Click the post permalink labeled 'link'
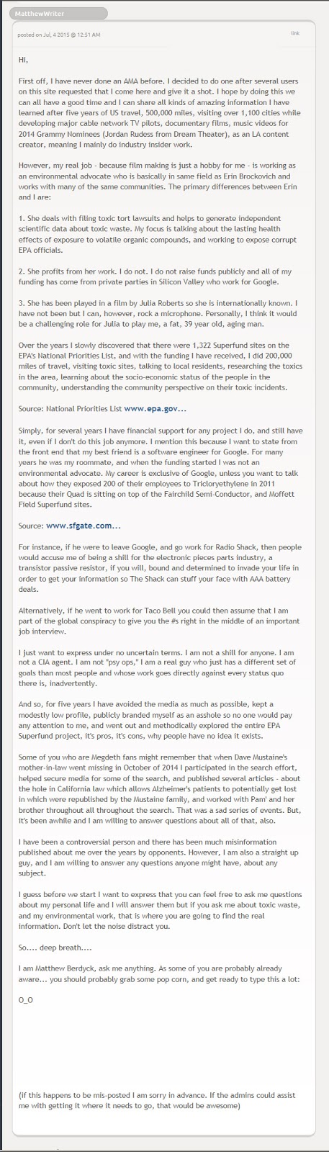The width and height of the screenshot is (329, 1152). tap(295, 34)
